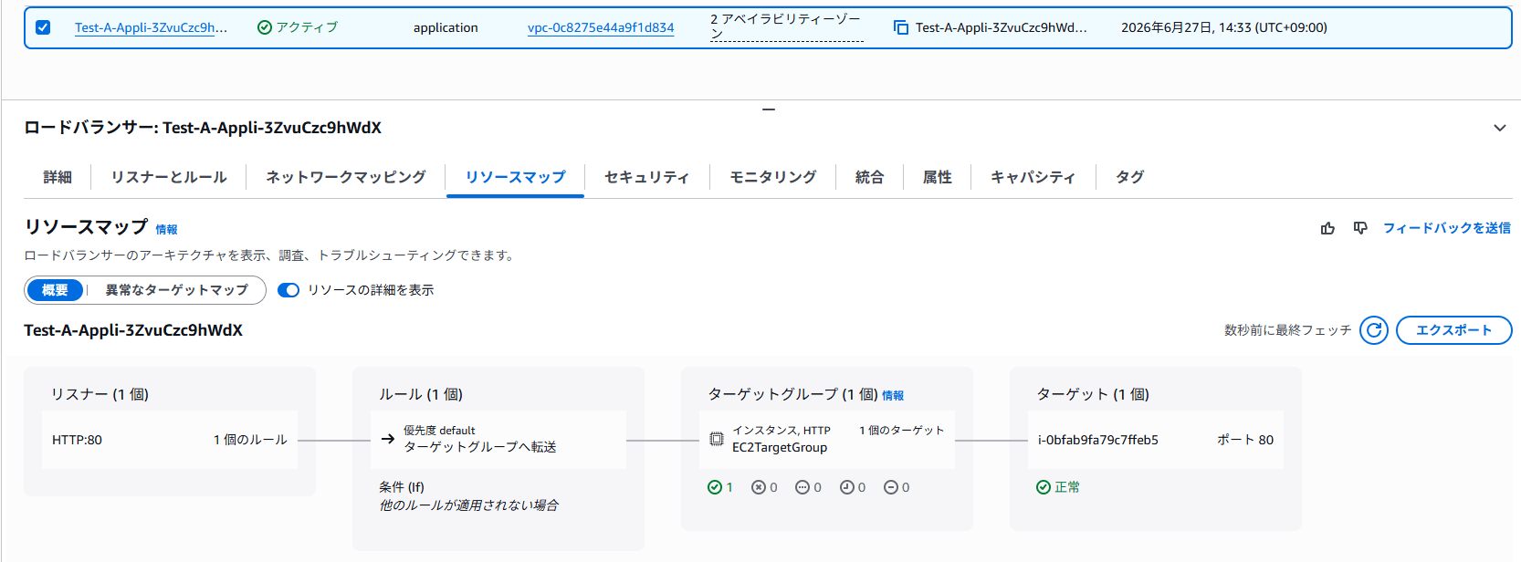Grab the panel resize handle bar
The image size is (1521, 562).
point(769,109)
